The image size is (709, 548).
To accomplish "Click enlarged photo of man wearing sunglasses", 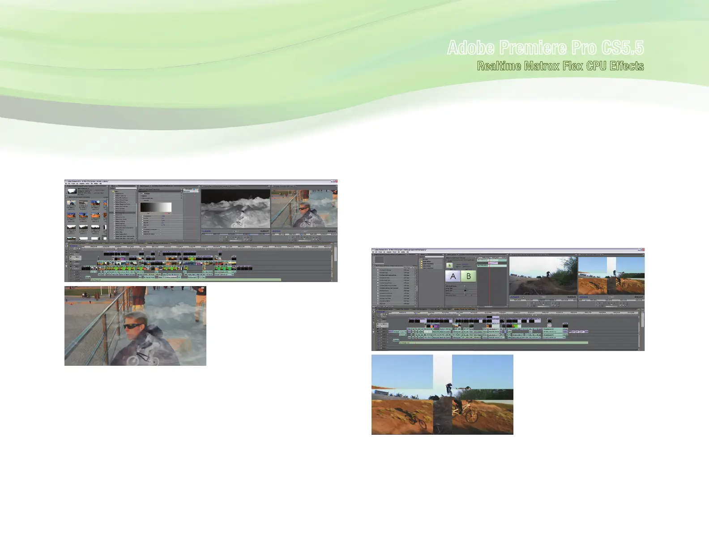I will click(135, 326).
